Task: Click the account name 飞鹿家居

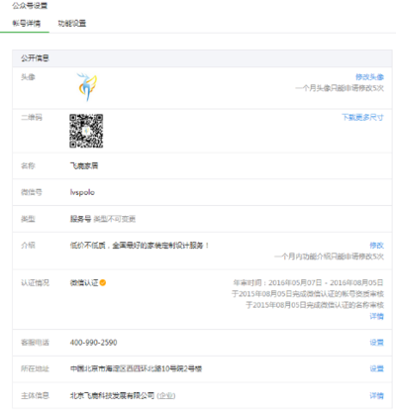Action: pos(84,165)
